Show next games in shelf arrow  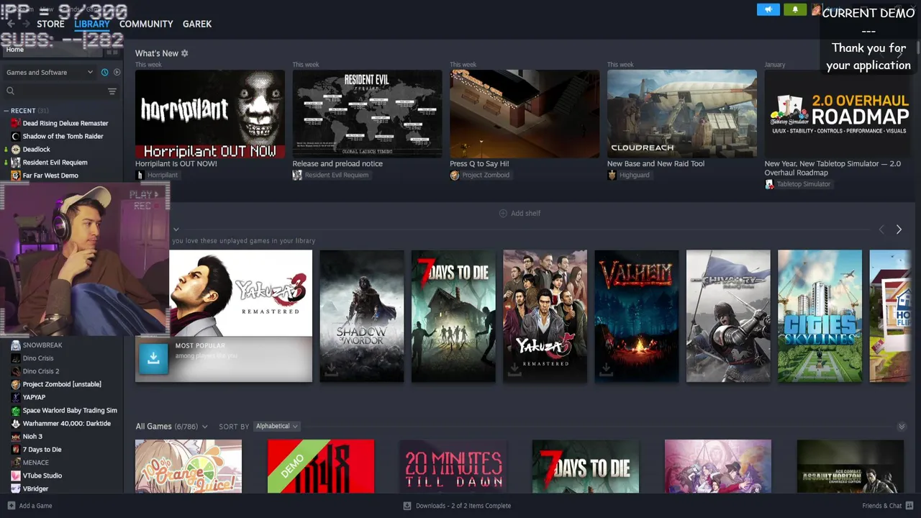pyautogui.click(x=899, y=230)
